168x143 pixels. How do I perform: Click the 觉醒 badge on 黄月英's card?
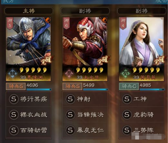159,60
